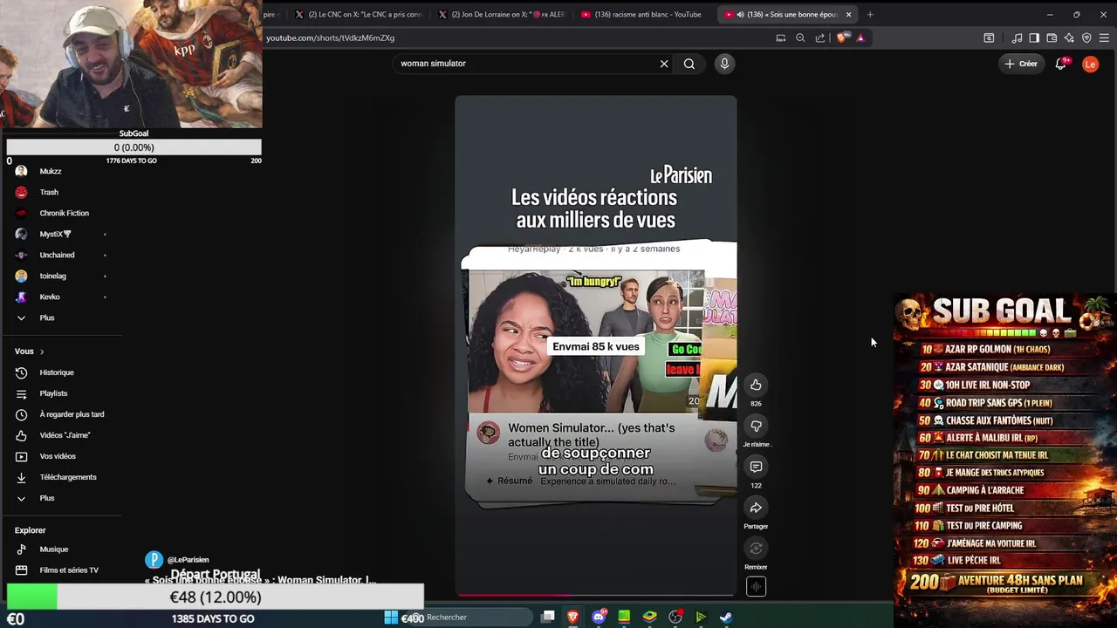Open the playlist music-note toolbar icon
Image resolution: width=1117 pixels, height=628 pixels.
pyautogui.click(x=1017, y=38)
